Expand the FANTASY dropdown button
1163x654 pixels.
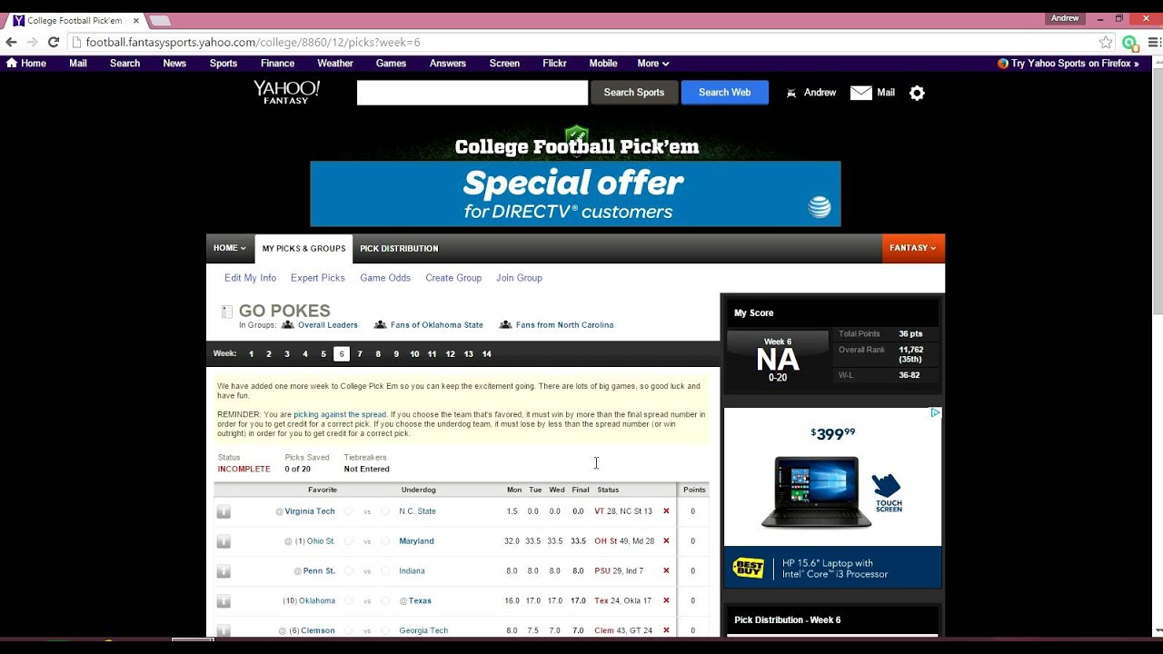click(x=913, y=248)
